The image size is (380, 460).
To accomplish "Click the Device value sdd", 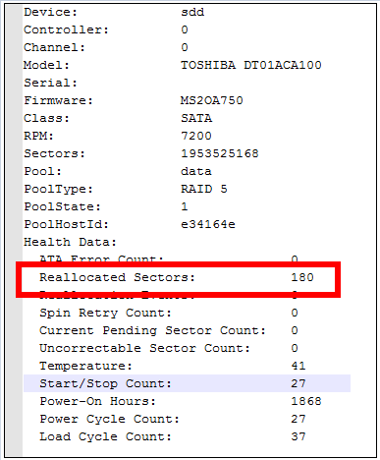I will [x=192, y=12].
